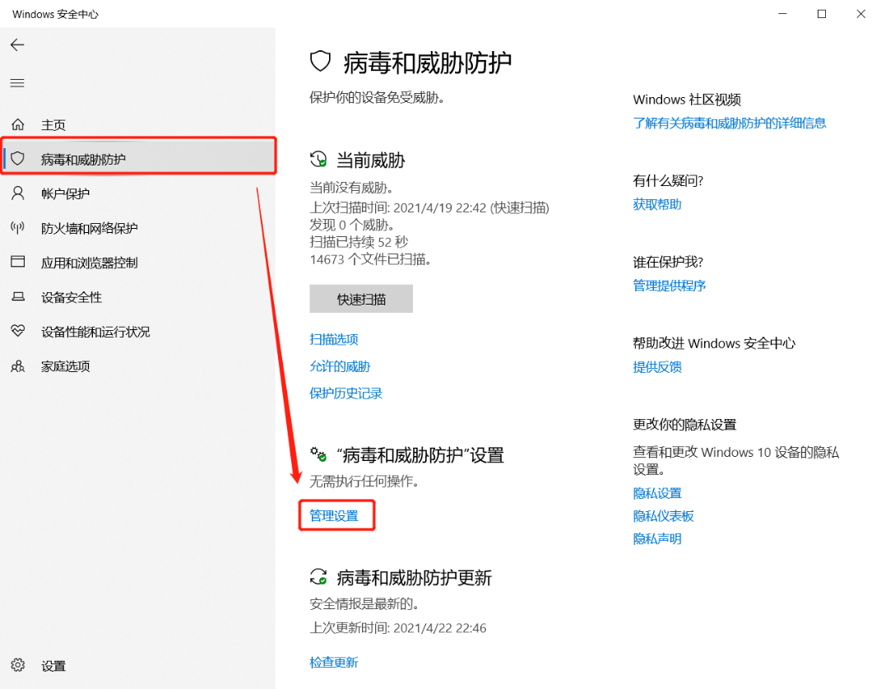Select the 应用和浏览器控制 icon
This screenshot has width=881, height=689.
click(17, 263)
